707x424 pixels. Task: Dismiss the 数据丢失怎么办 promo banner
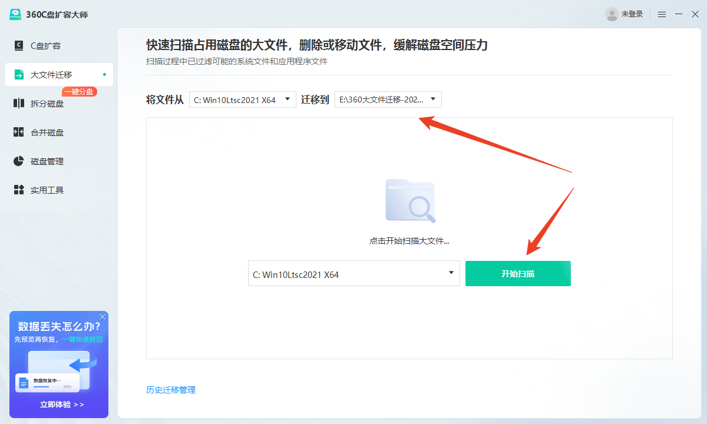tap(102, 317)
